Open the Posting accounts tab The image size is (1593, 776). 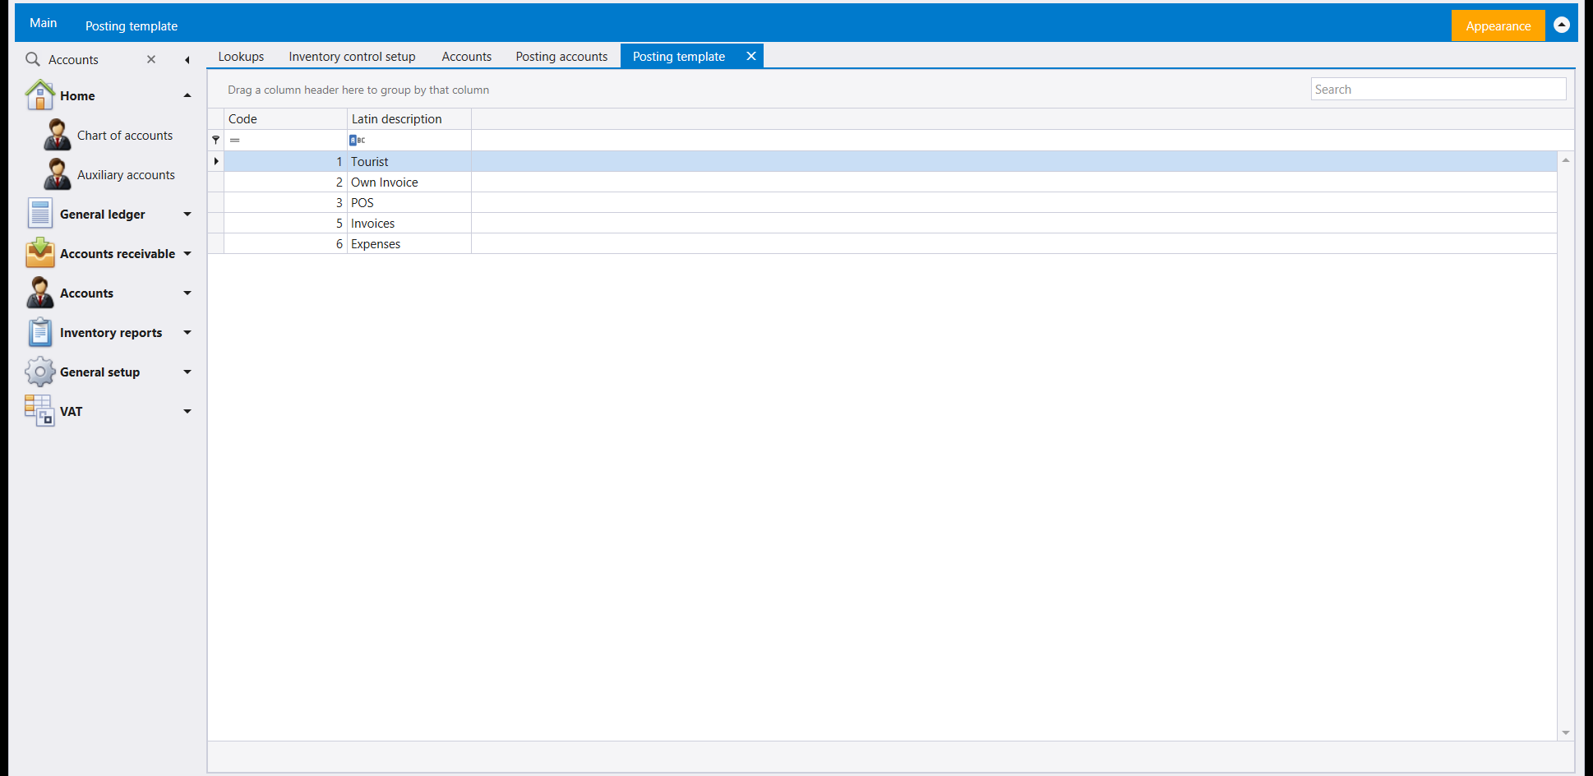click(x=561, y=56)
